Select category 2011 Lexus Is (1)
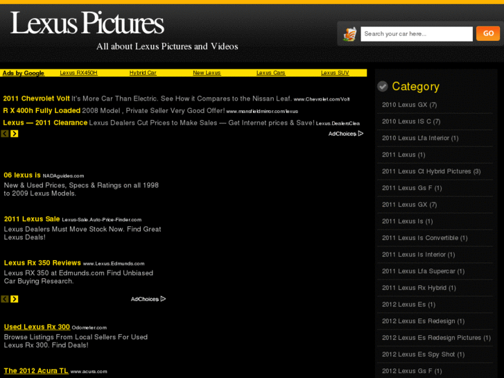 tap(407, 221)
